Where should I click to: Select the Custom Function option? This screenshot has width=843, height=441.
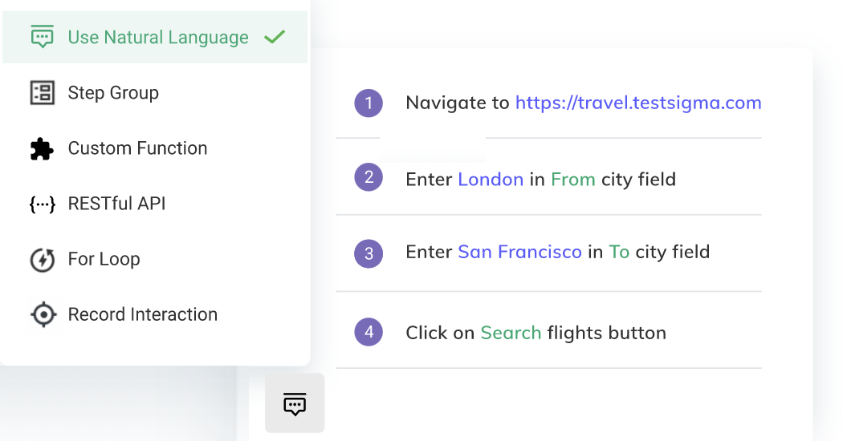pyautogui.click(x=137, y=148)
